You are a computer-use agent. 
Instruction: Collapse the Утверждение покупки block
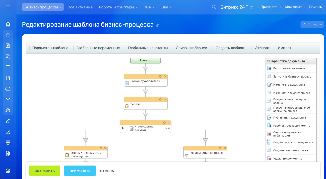[x=160, y=123]
